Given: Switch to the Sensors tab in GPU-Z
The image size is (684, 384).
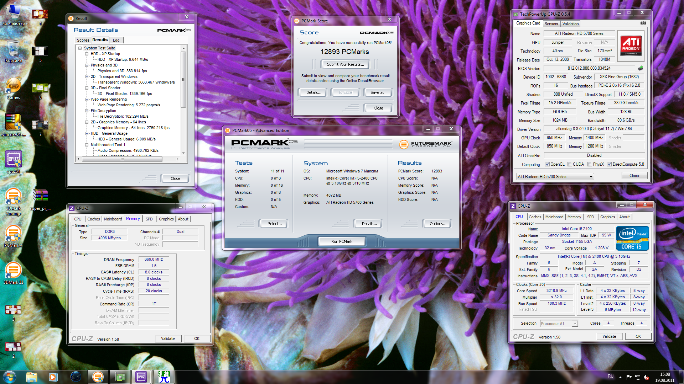Looking at the screenshot, I should click(551, 24).
